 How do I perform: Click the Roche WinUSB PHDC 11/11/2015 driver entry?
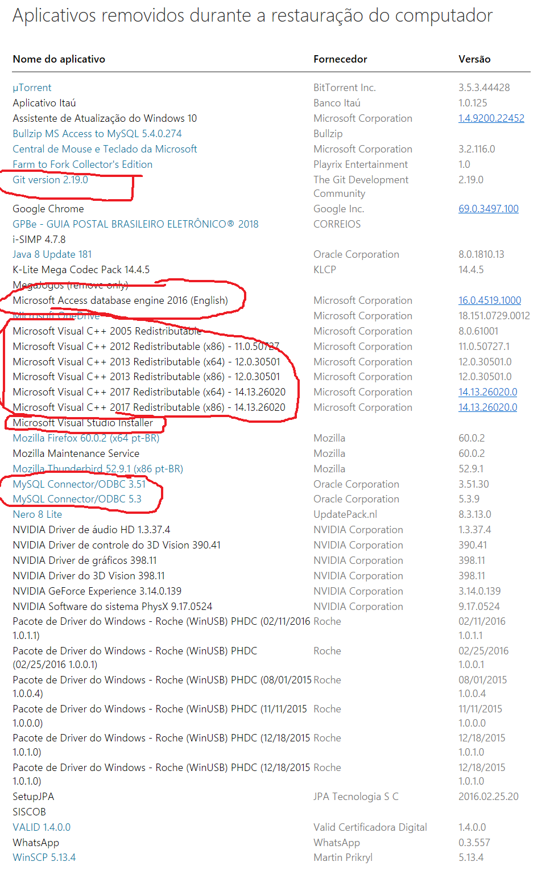pyautogui.click(x=160, y=716)
